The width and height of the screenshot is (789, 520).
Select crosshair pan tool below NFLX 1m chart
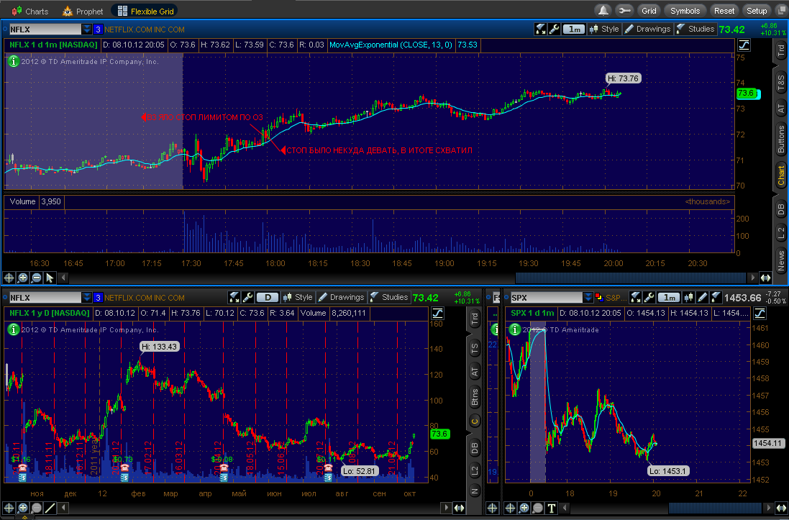(x=9, y=278)
